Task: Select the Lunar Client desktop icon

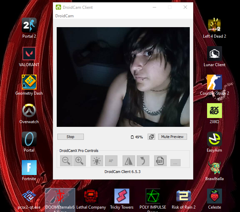Action: pos(215,56)
